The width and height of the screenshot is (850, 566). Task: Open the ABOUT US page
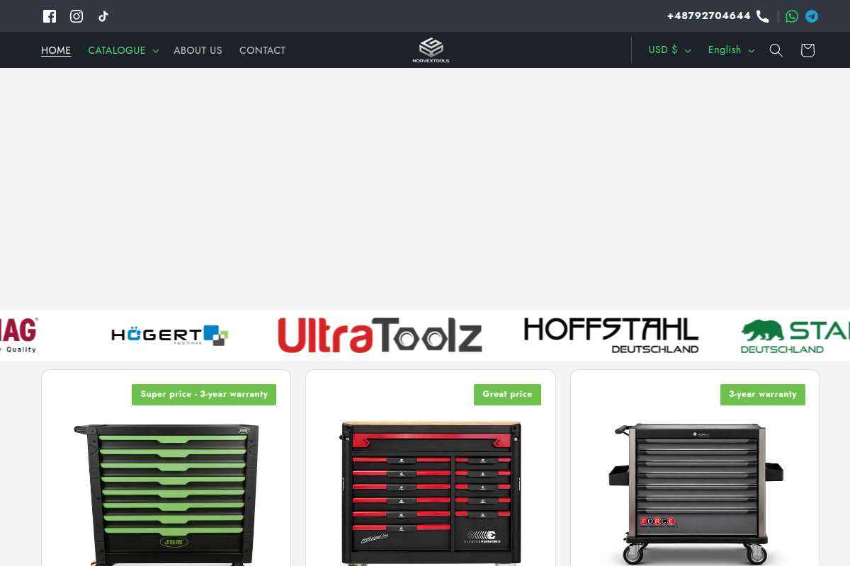click(x=198, y=50)
